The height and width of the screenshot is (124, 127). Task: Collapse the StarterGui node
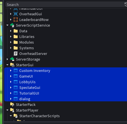tap(7, 65)
